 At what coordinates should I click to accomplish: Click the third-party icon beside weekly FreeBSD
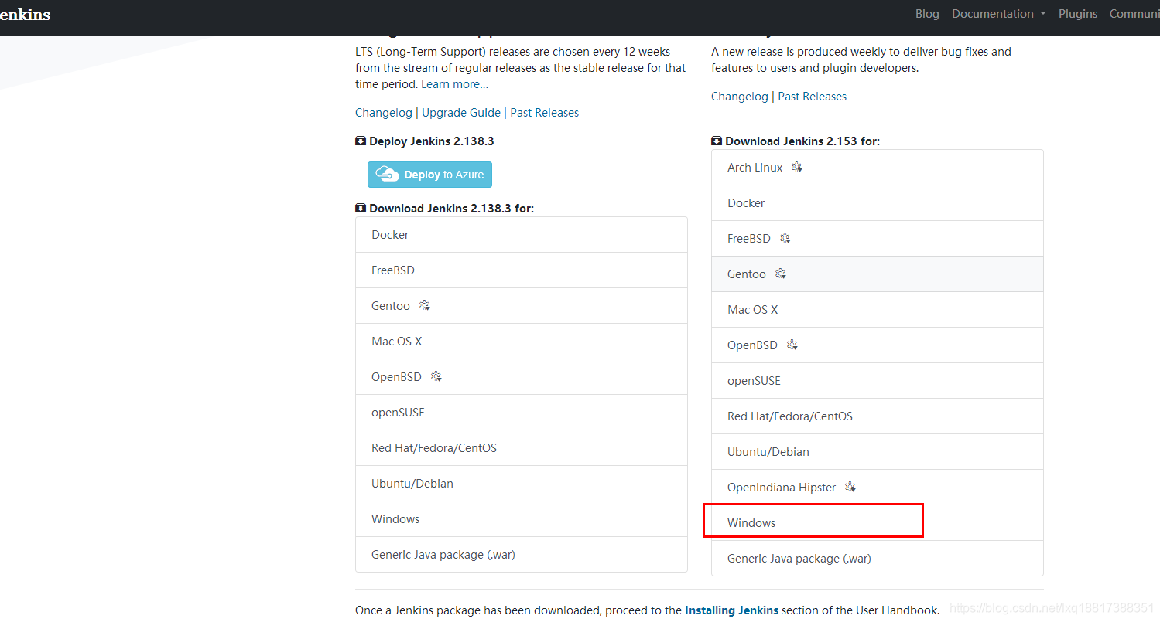point(785,238)
